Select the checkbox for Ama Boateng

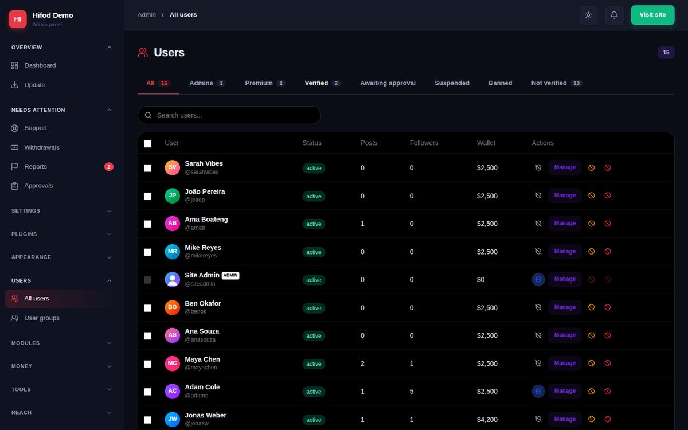point(147,224)
